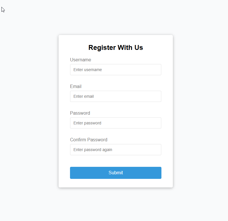Click the "Enter username" placeholder text

[87, 70]
